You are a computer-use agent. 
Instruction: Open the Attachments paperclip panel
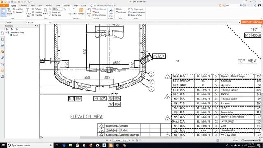[x=2, y=58]
